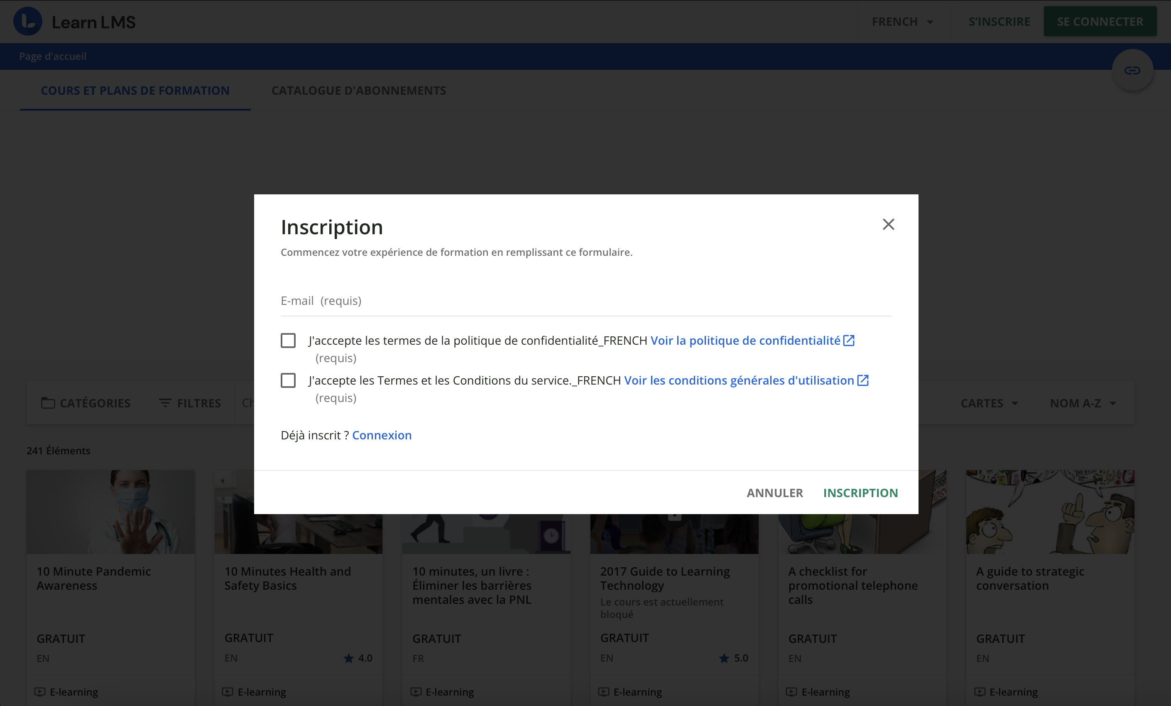The height and width of the screenshot is (706, 1171).
Task: Click E-learning icon on '10 minutes, un livre' card
Action: coord(416,692)
